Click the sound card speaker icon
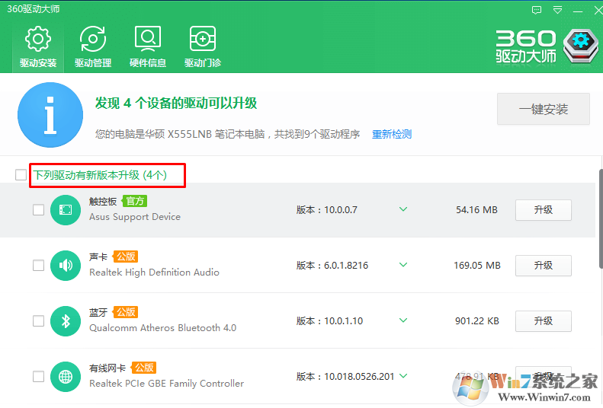603x408 pixels. (66, 266)
